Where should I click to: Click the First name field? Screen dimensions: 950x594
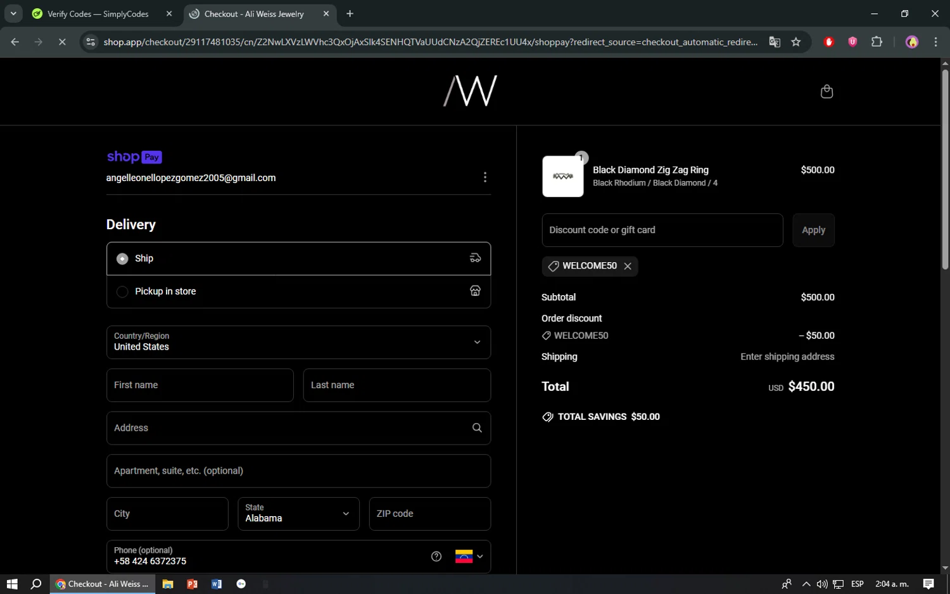pyautogui.click(x=200, y=385)
